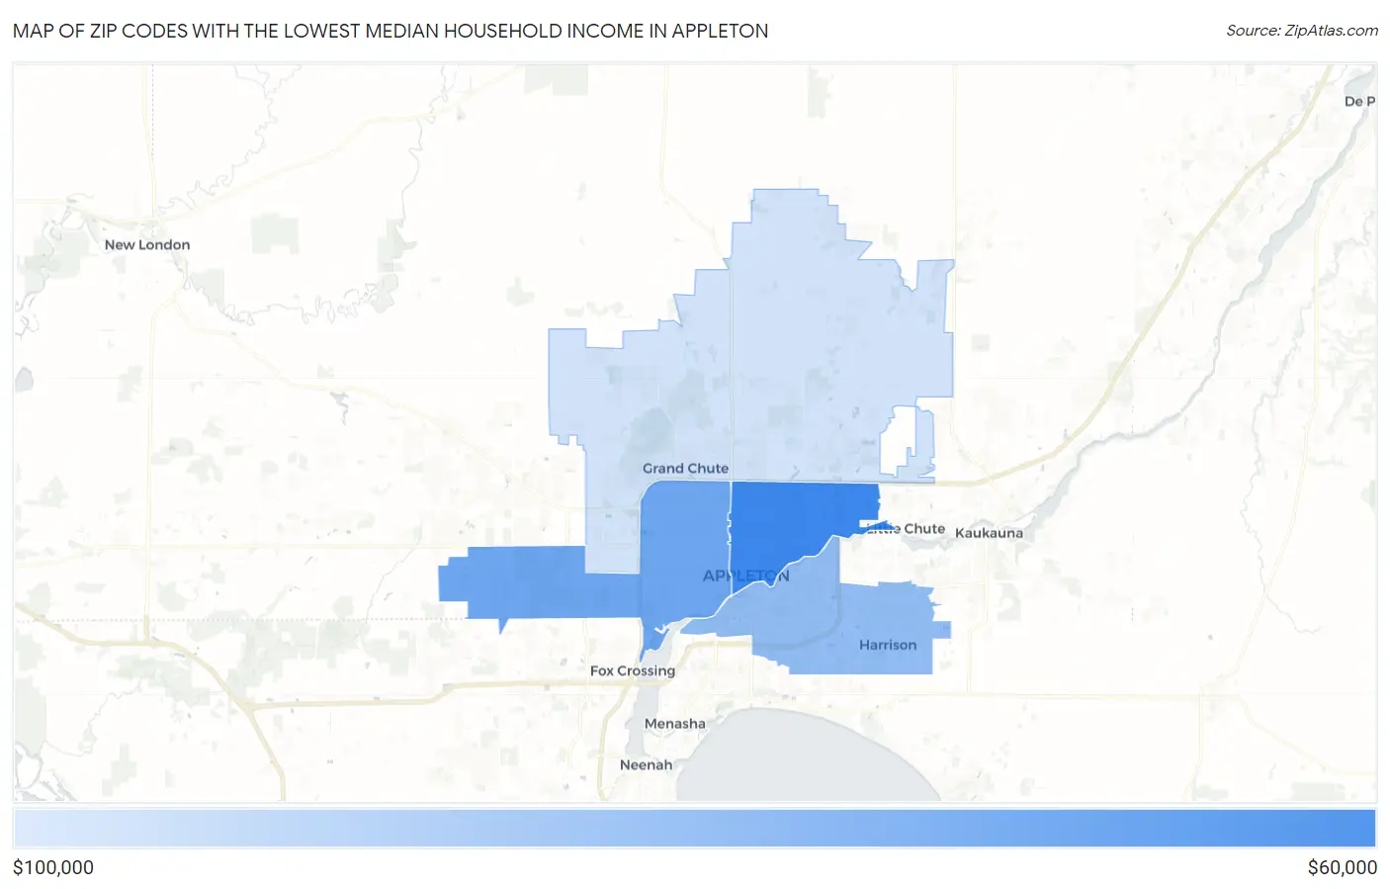Click the Menasha map label
The height and width of the screenshot is (889, 1390).
click(675, 724)
